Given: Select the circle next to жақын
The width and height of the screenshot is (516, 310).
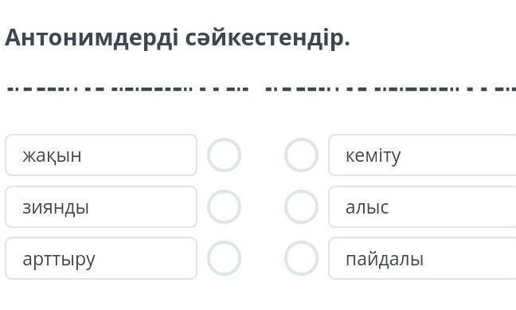Looking at the screenshot, I should point(224,155).
